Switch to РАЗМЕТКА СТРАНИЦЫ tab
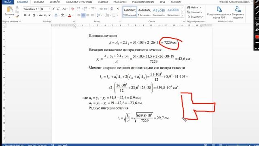The height and width of the screenshot is (146, 259). point(79,2)
